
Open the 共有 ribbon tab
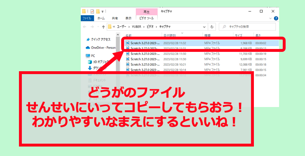115,18
